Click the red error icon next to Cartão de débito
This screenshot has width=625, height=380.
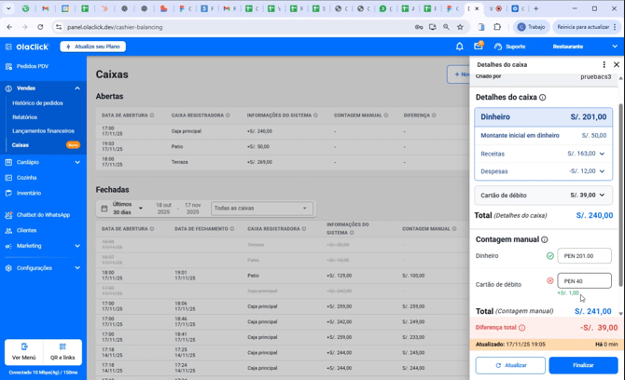(550, 281)
